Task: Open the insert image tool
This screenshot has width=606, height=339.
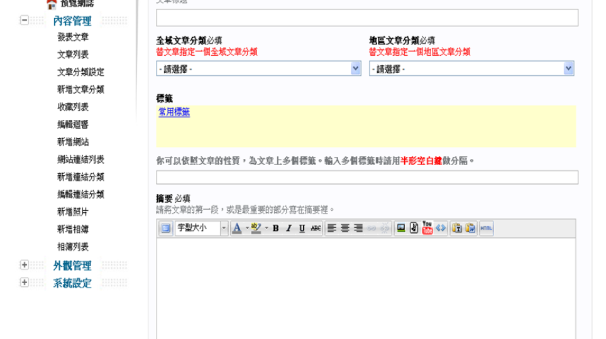Action: 400,229
